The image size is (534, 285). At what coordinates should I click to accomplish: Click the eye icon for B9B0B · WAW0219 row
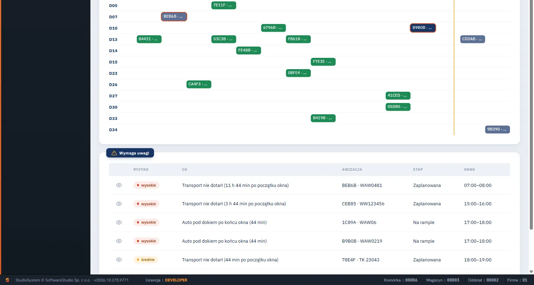(119, 241)
